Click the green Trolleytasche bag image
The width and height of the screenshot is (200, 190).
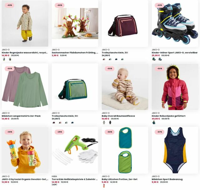click(x=75, y=87)
